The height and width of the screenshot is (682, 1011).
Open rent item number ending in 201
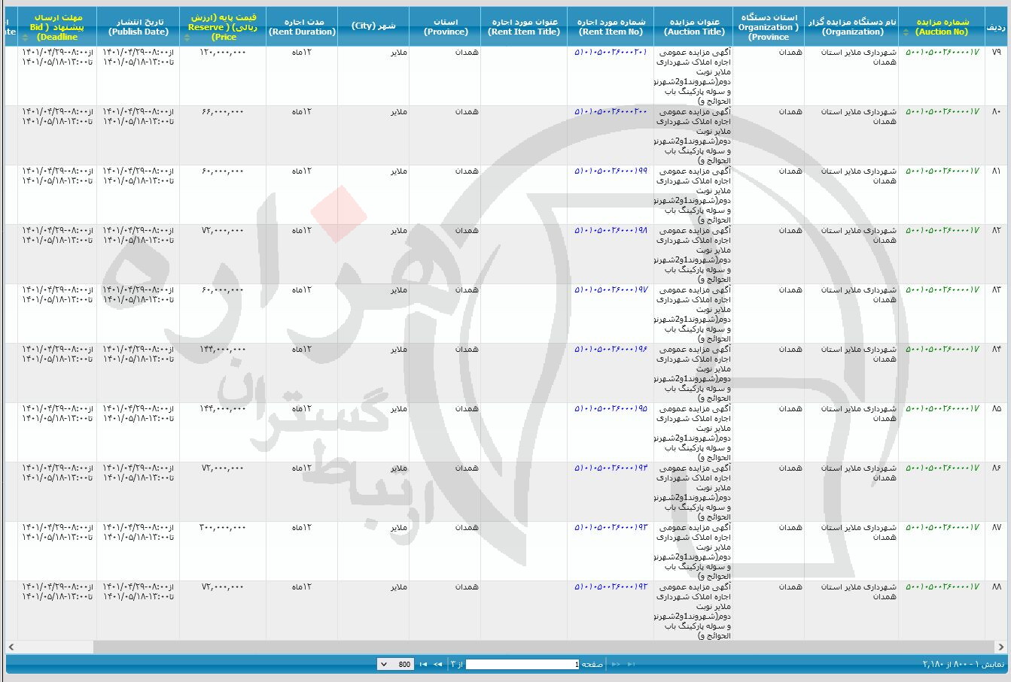pyautogui.click(x=611, y=52)
